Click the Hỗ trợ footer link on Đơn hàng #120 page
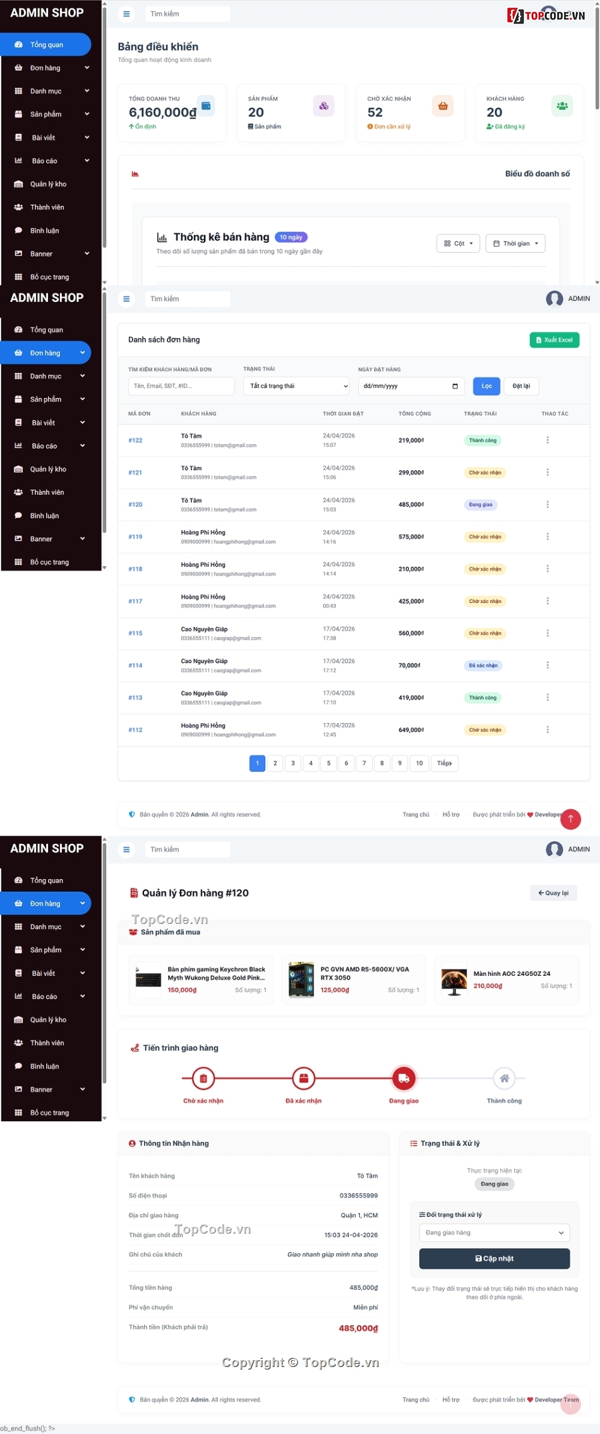600x1434 pixels. [451, 1400]
